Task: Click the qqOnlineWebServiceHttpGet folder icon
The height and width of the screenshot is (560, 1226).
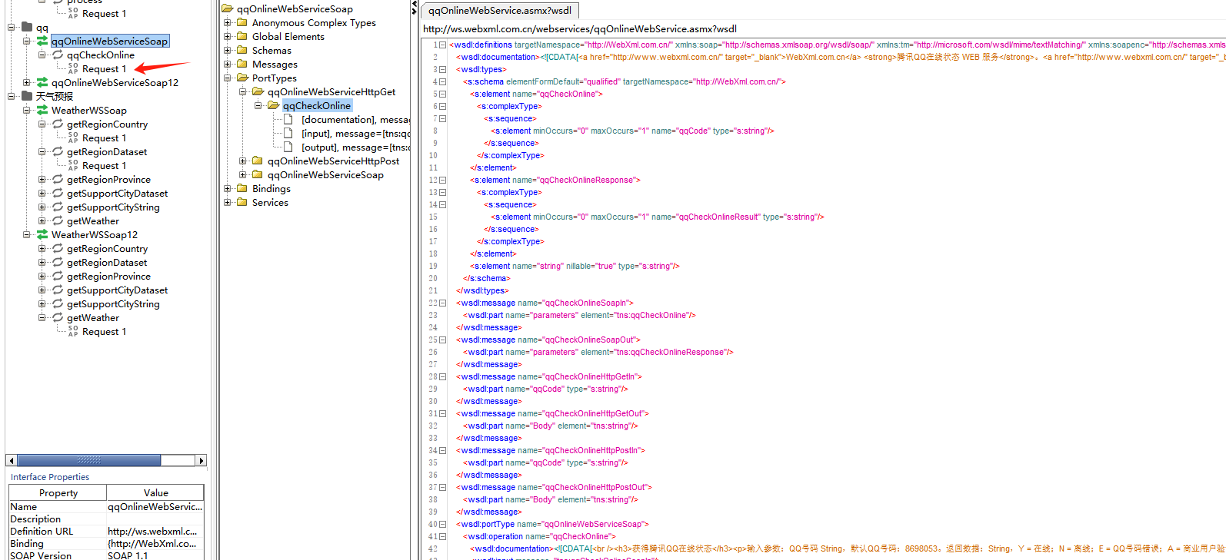Action: [x=258, y=91]
